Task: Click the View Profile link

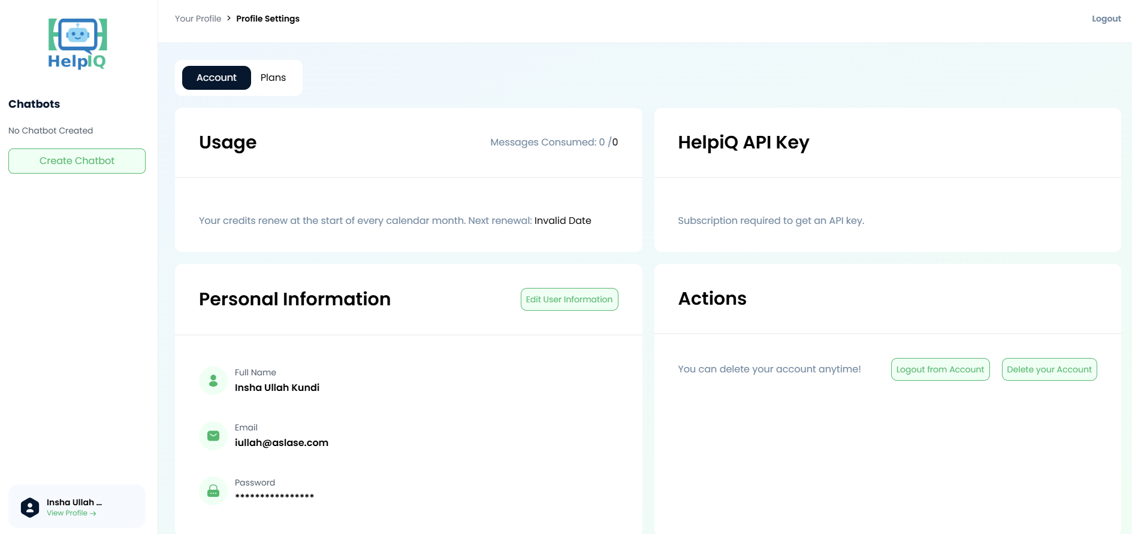Action: click(71, 513)
